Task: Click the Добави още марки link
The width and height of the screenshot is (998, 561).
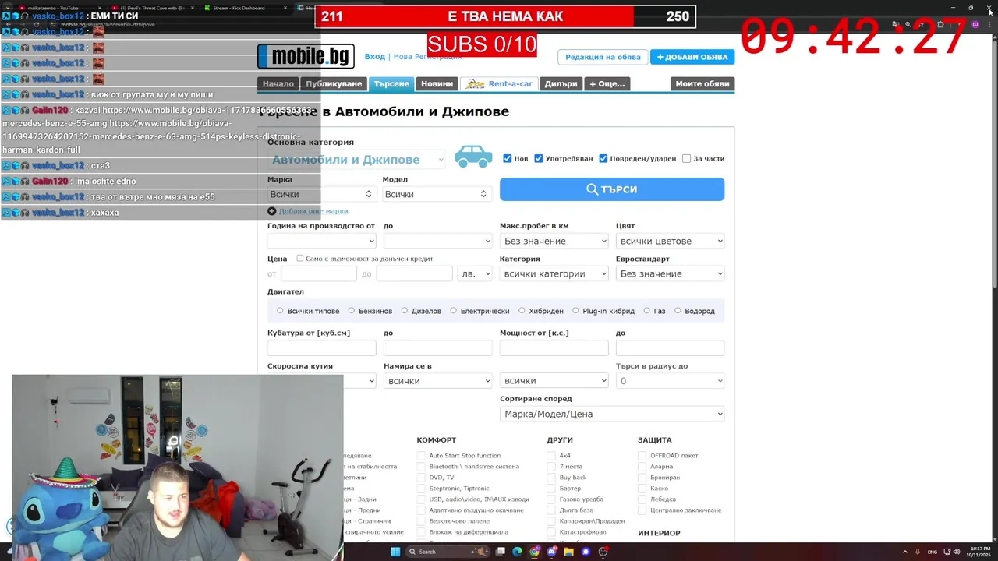Action: point(313,211)
